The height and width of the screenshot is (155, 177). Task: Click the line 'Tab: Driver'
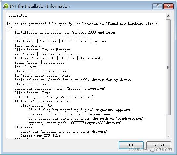point(25,67)
